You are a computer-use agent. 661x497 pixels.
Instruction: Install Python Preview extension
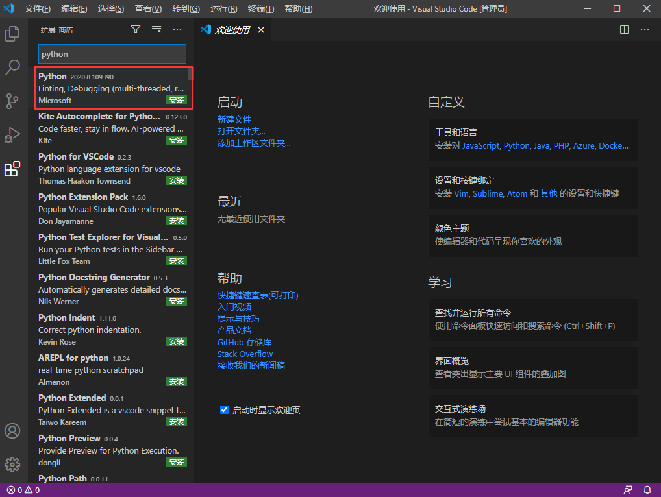(x=176, y=462)
